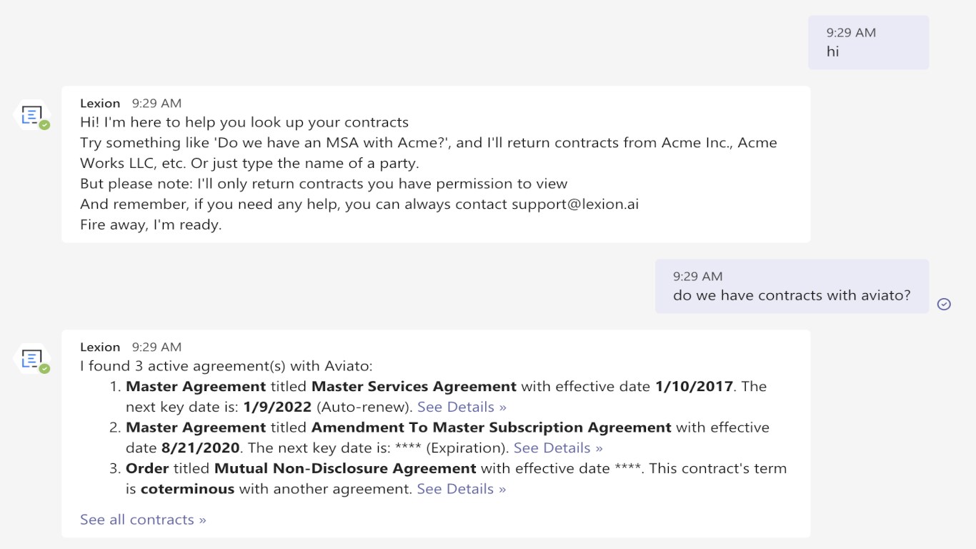Image resolution: width=976 pixels, height=549 pixels.
Task: Click the Lexion sender name on the welcome message
Action: (100, 104)
